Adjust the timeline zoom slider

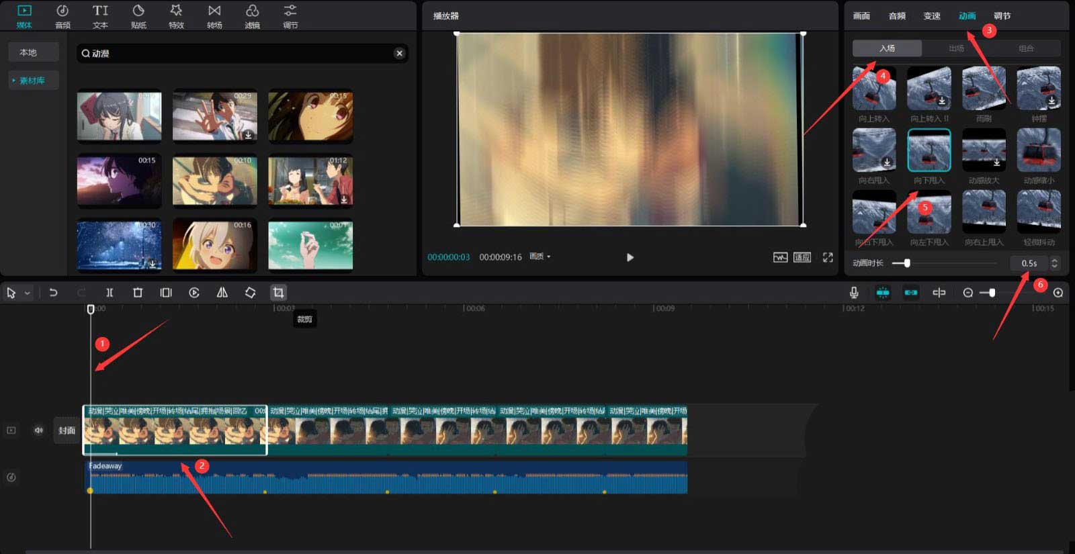(992, 293)
